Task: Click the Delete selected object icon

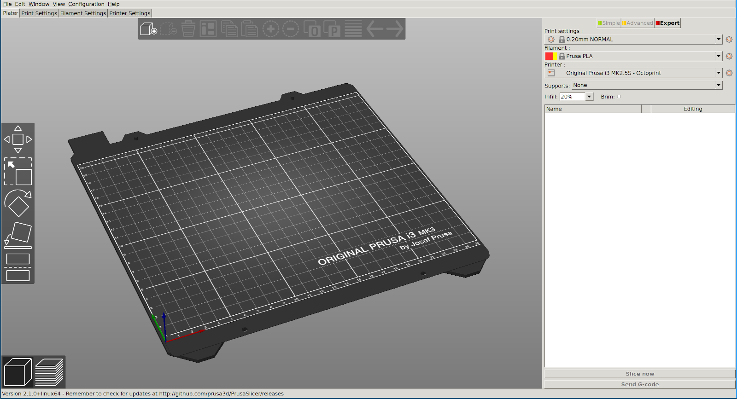Action: tap(169, 29)
